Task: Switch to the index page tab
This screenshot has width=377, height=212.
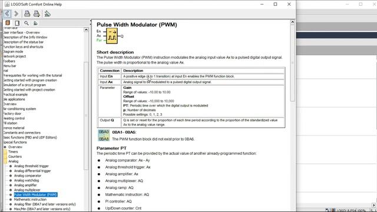Action: [17, 23]
